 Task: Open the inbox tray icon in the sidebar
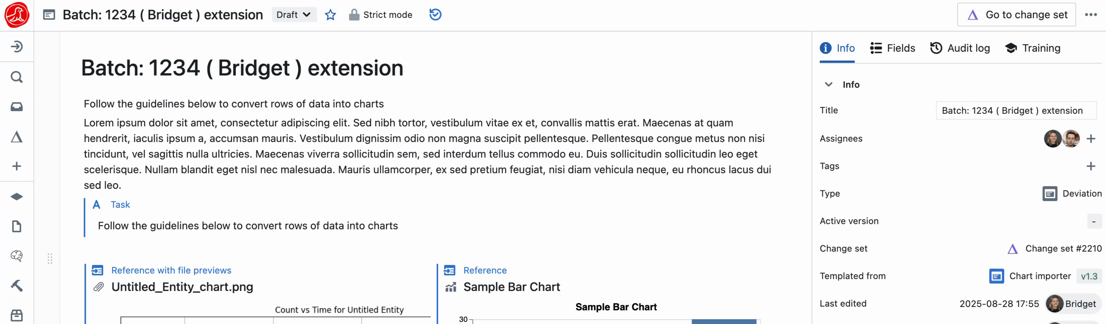click(16, 107)
